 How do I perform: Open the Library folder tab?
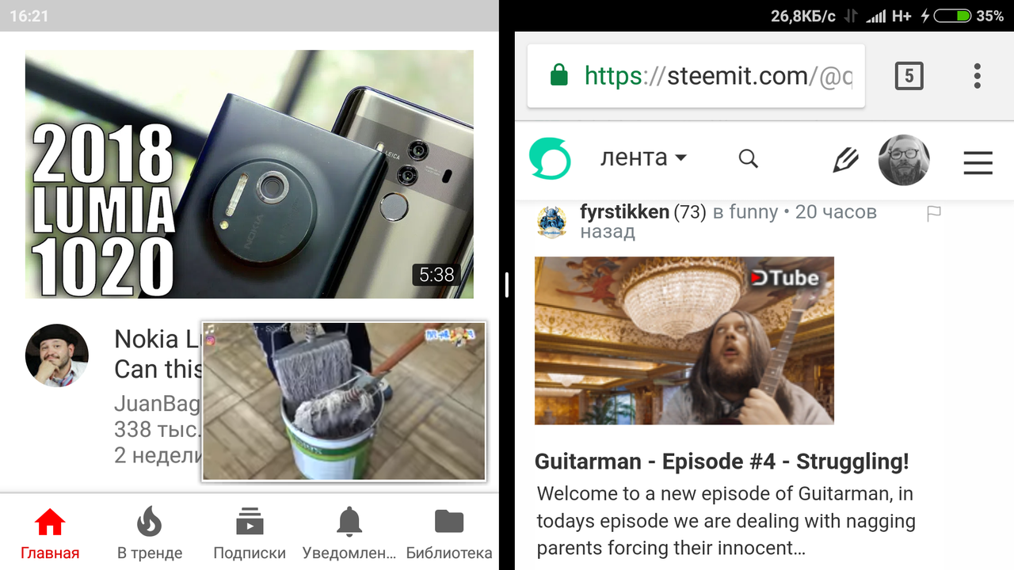(x=449, y=534)
